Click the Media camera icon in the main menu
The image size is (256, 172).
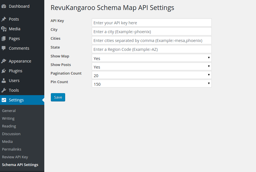[x=4, y=29]
